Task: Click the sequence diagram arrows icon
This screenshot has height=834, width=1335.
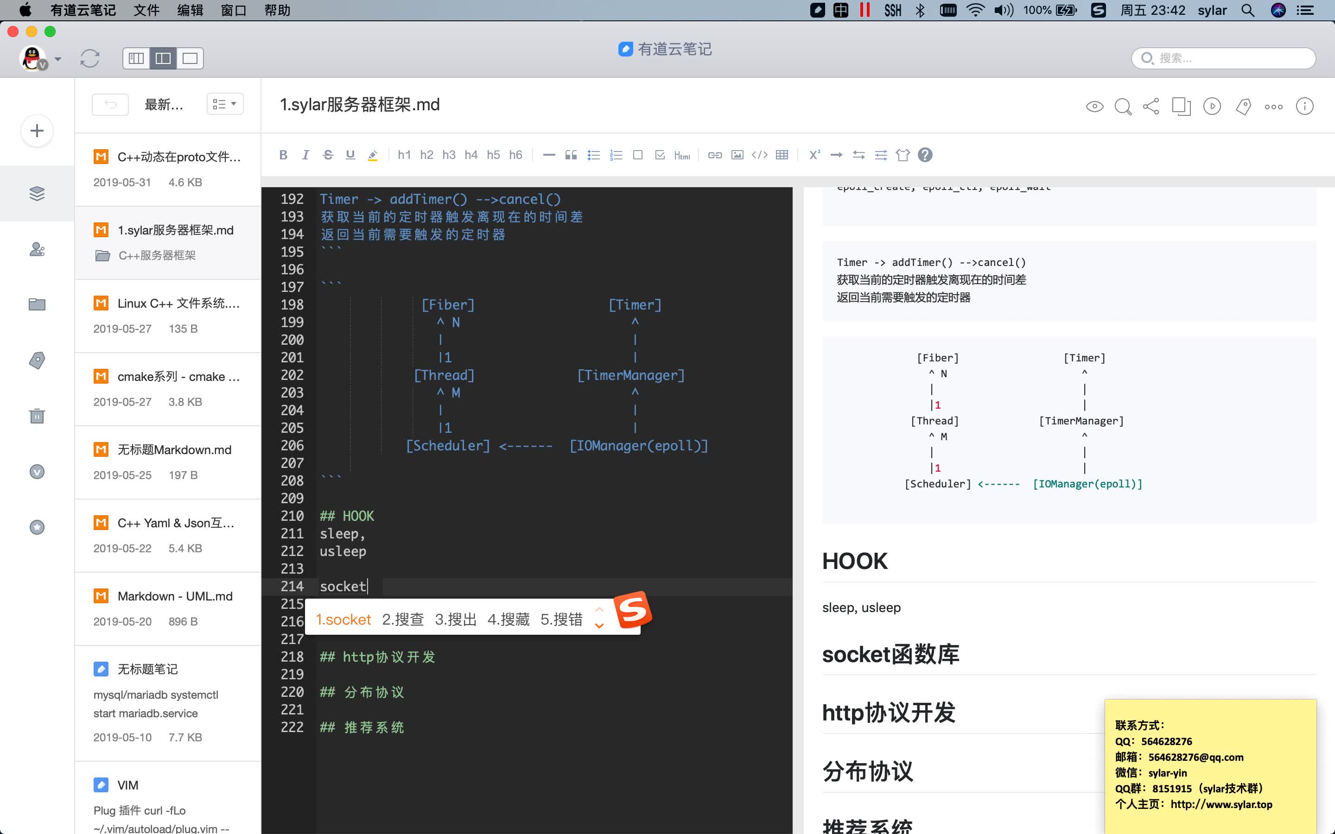Action: coord(859,155)
